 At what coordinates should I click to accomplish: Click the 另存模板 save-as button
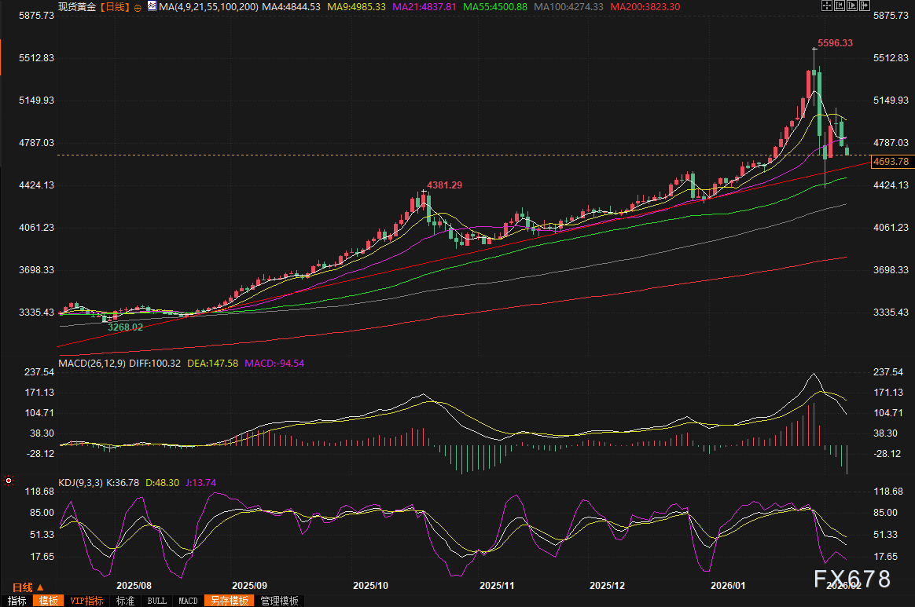(229, 601)
